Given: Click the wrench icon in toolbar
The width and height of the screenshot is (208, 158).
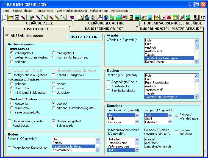Looking at the screenshot, I should click(182, 18).
